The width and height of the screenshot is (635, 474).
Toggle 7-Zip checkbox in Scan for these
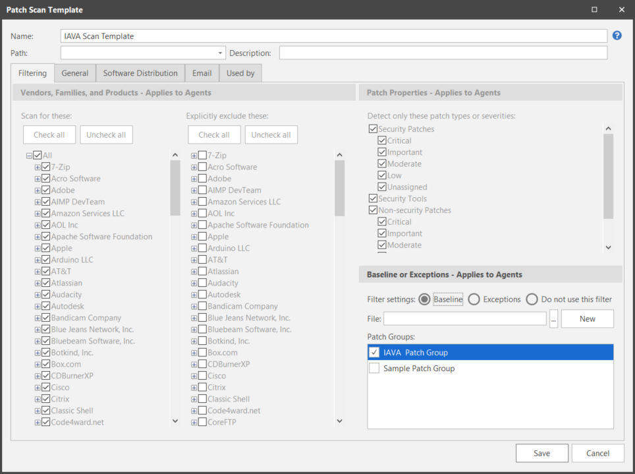click(x=45, y=167)
